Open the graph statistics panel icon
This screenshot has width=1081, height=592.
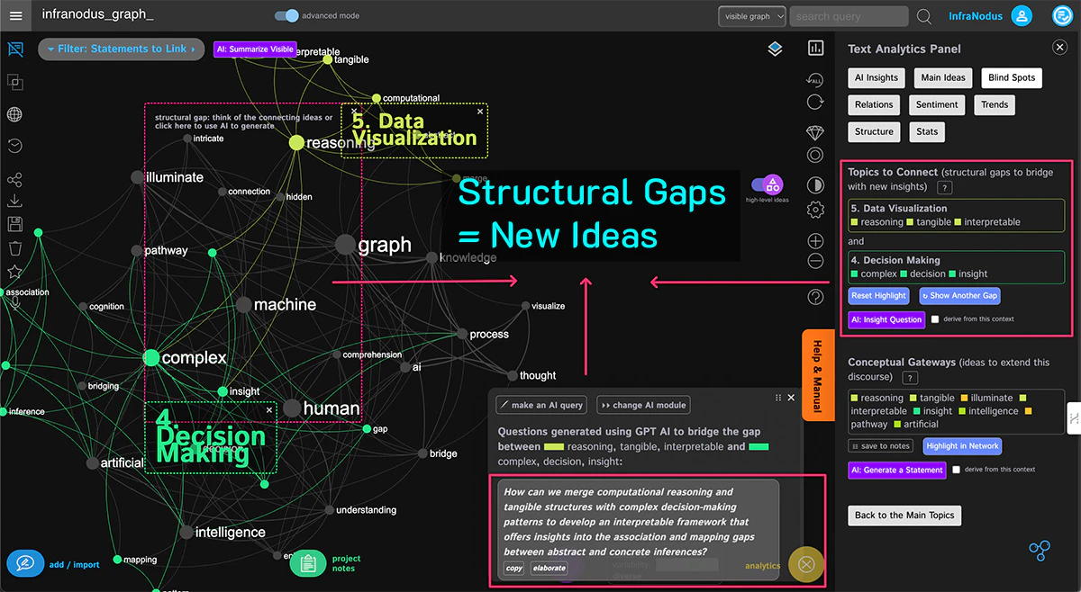815,47
